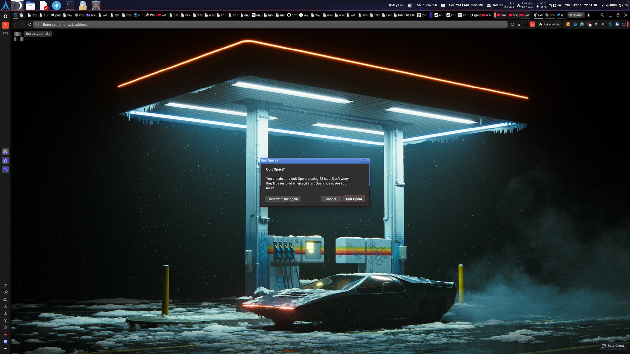Open sidebar history clock icon
Viewport: 630px width, 354px height.
click(5, 306)
